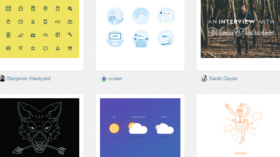
Task: Click ccwan's round avatar icon
Action: (x=103, y=78)
